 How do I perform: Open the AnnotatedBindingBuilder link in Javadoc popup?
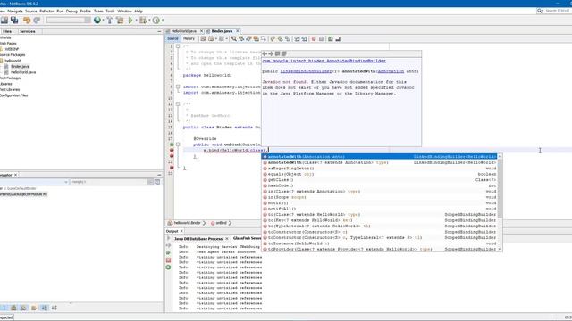click(x=324, y=61)
